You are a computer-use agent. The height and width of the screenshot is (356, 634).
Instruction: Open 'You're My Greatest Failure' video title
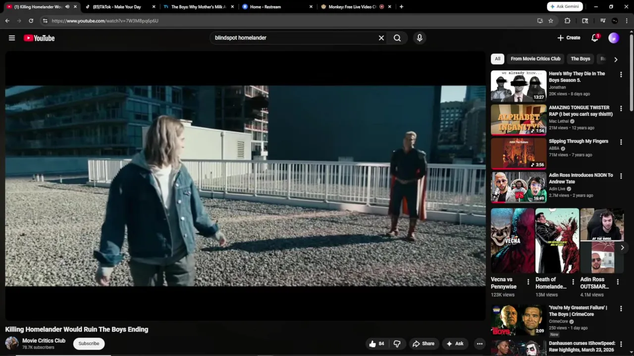click(x=578, y=311)
